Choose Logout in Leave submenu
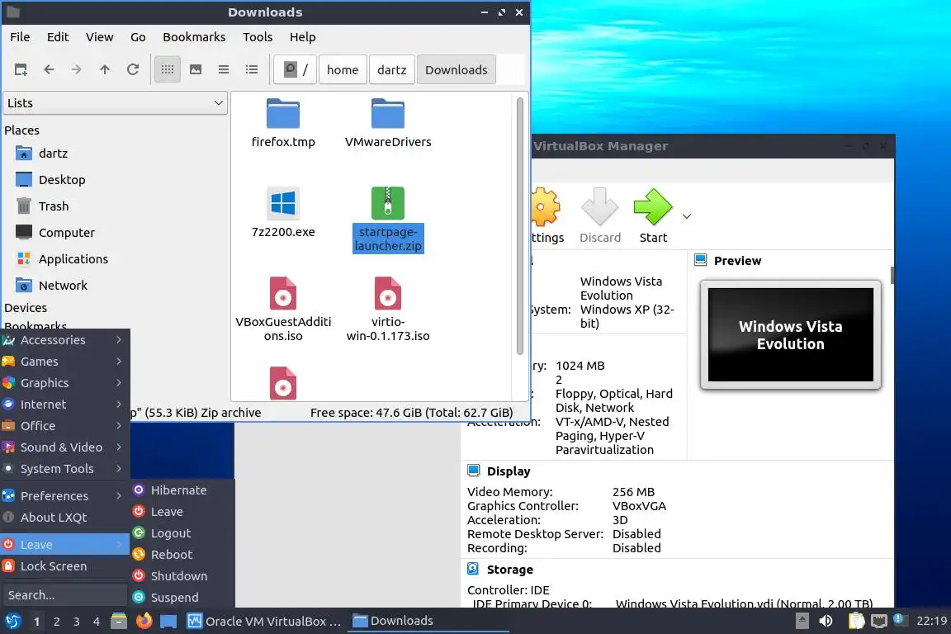 pos(182,533)
